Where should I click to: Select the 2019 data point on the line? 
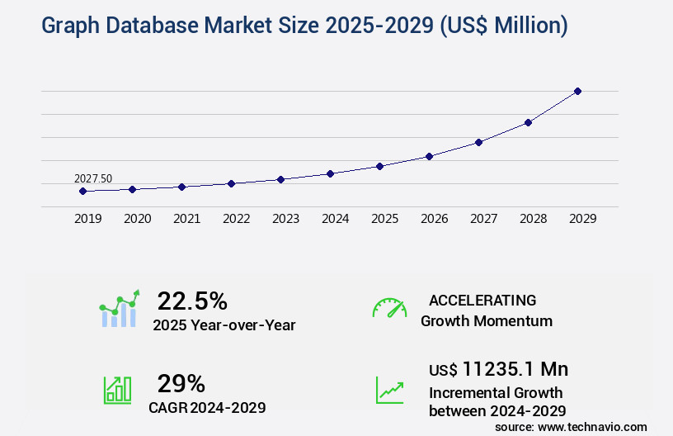pyautogui.click(x=82, y=191)
